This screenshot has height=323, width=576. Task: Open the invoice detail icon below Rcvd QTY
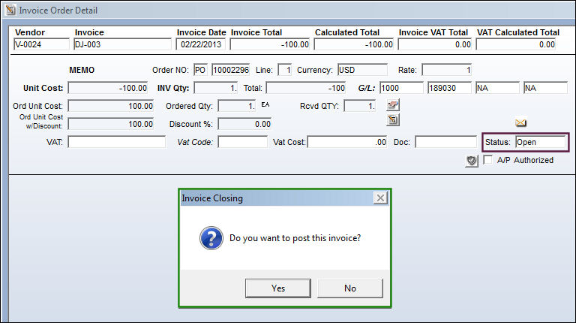point(393,120)
